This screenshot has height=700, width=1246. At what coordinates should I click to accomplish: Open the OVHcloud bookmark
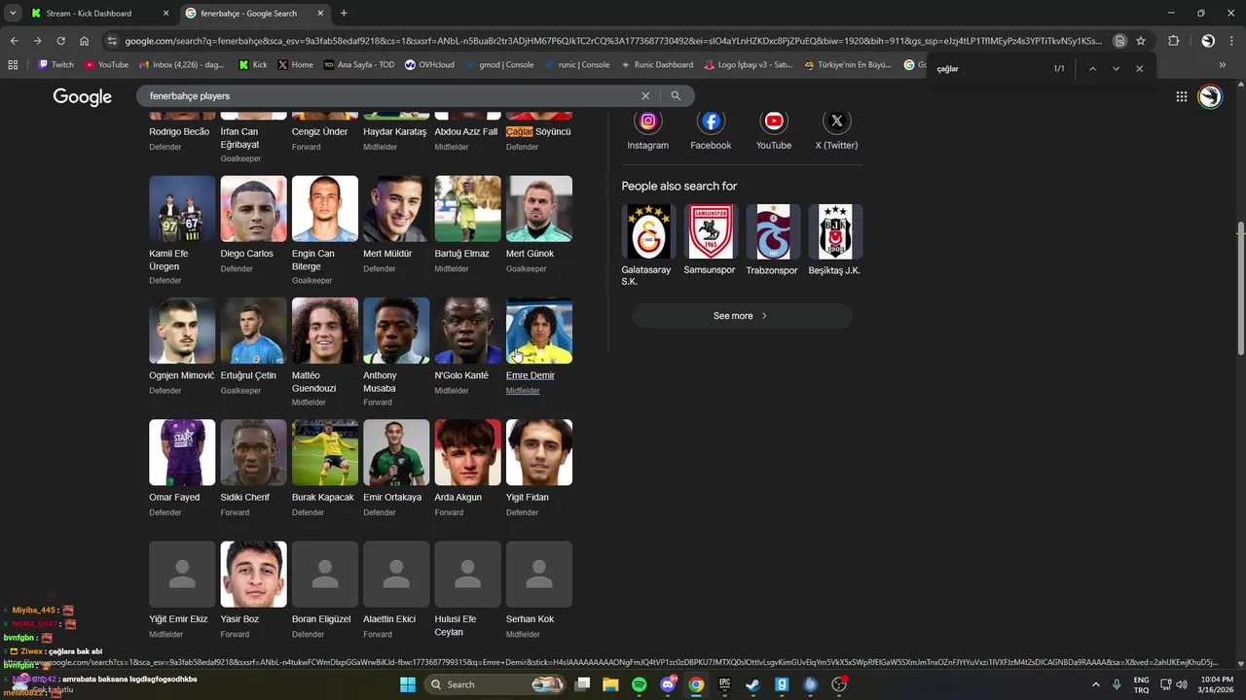[x=429, y=65]
